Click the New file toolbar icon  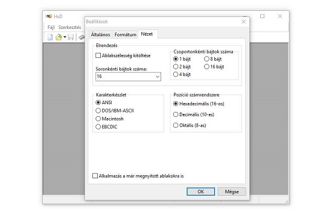(50, 37)
